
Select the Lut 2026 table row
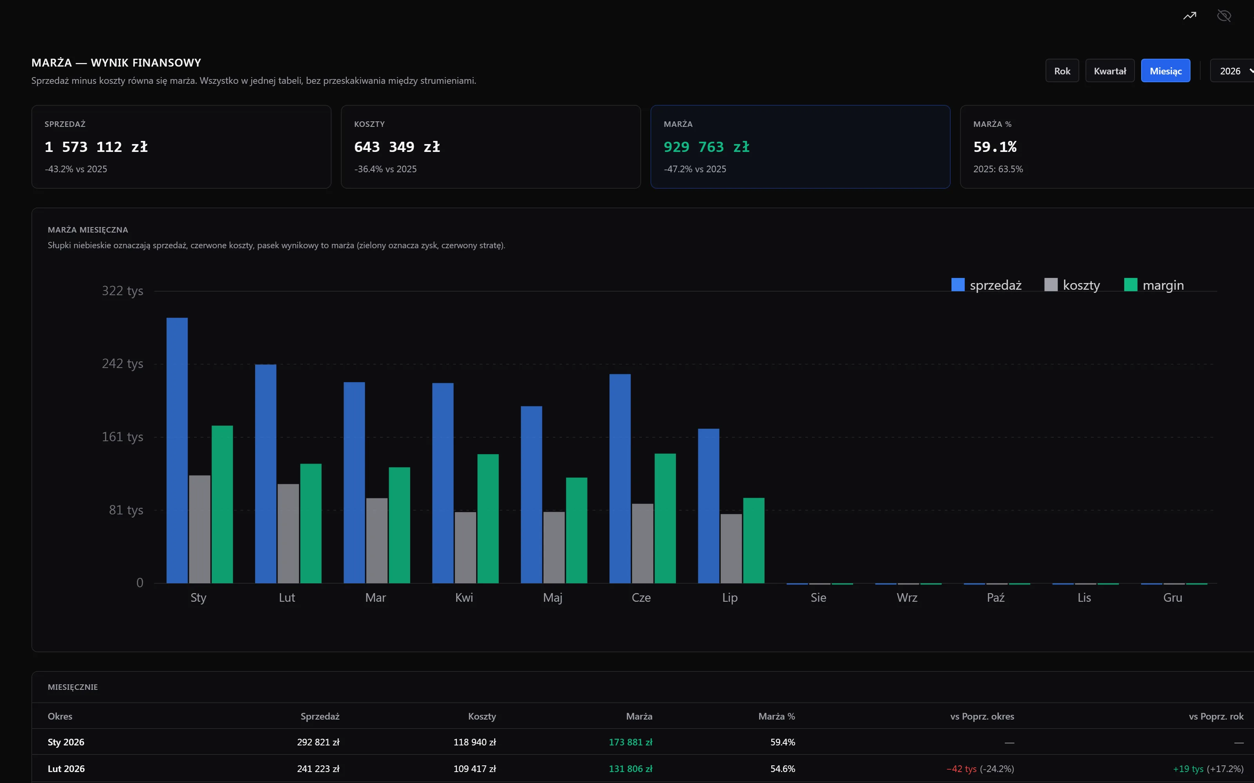[x=643, y=769]
